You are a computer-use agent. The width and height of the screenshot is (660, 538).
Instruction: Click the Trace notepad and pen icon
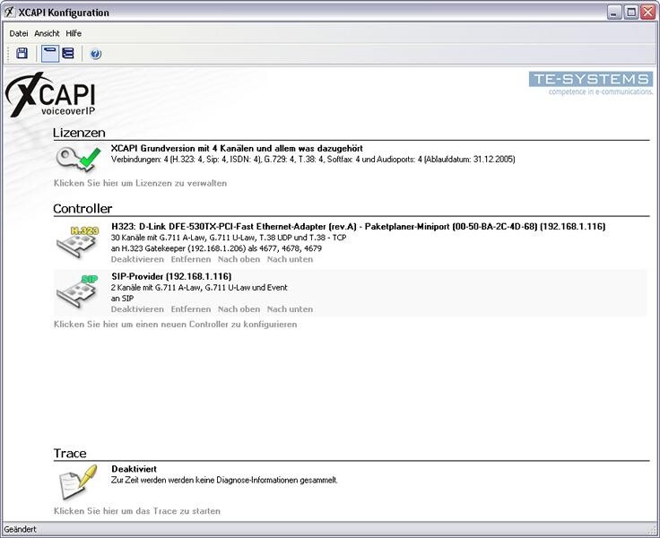click(x=78, y=482)
